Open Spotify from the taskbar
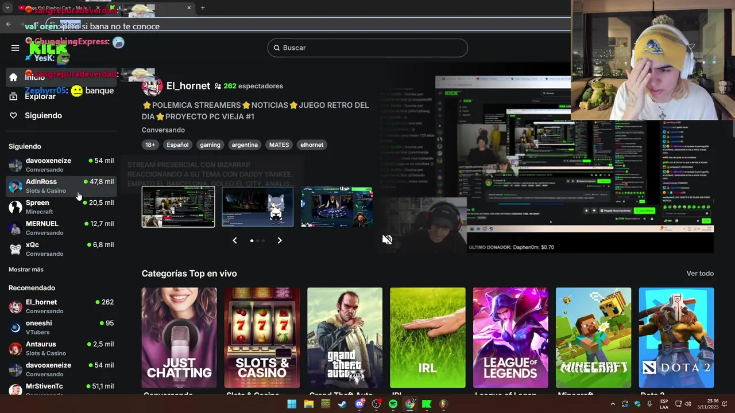The image size is (735, 413). (393, 404)
